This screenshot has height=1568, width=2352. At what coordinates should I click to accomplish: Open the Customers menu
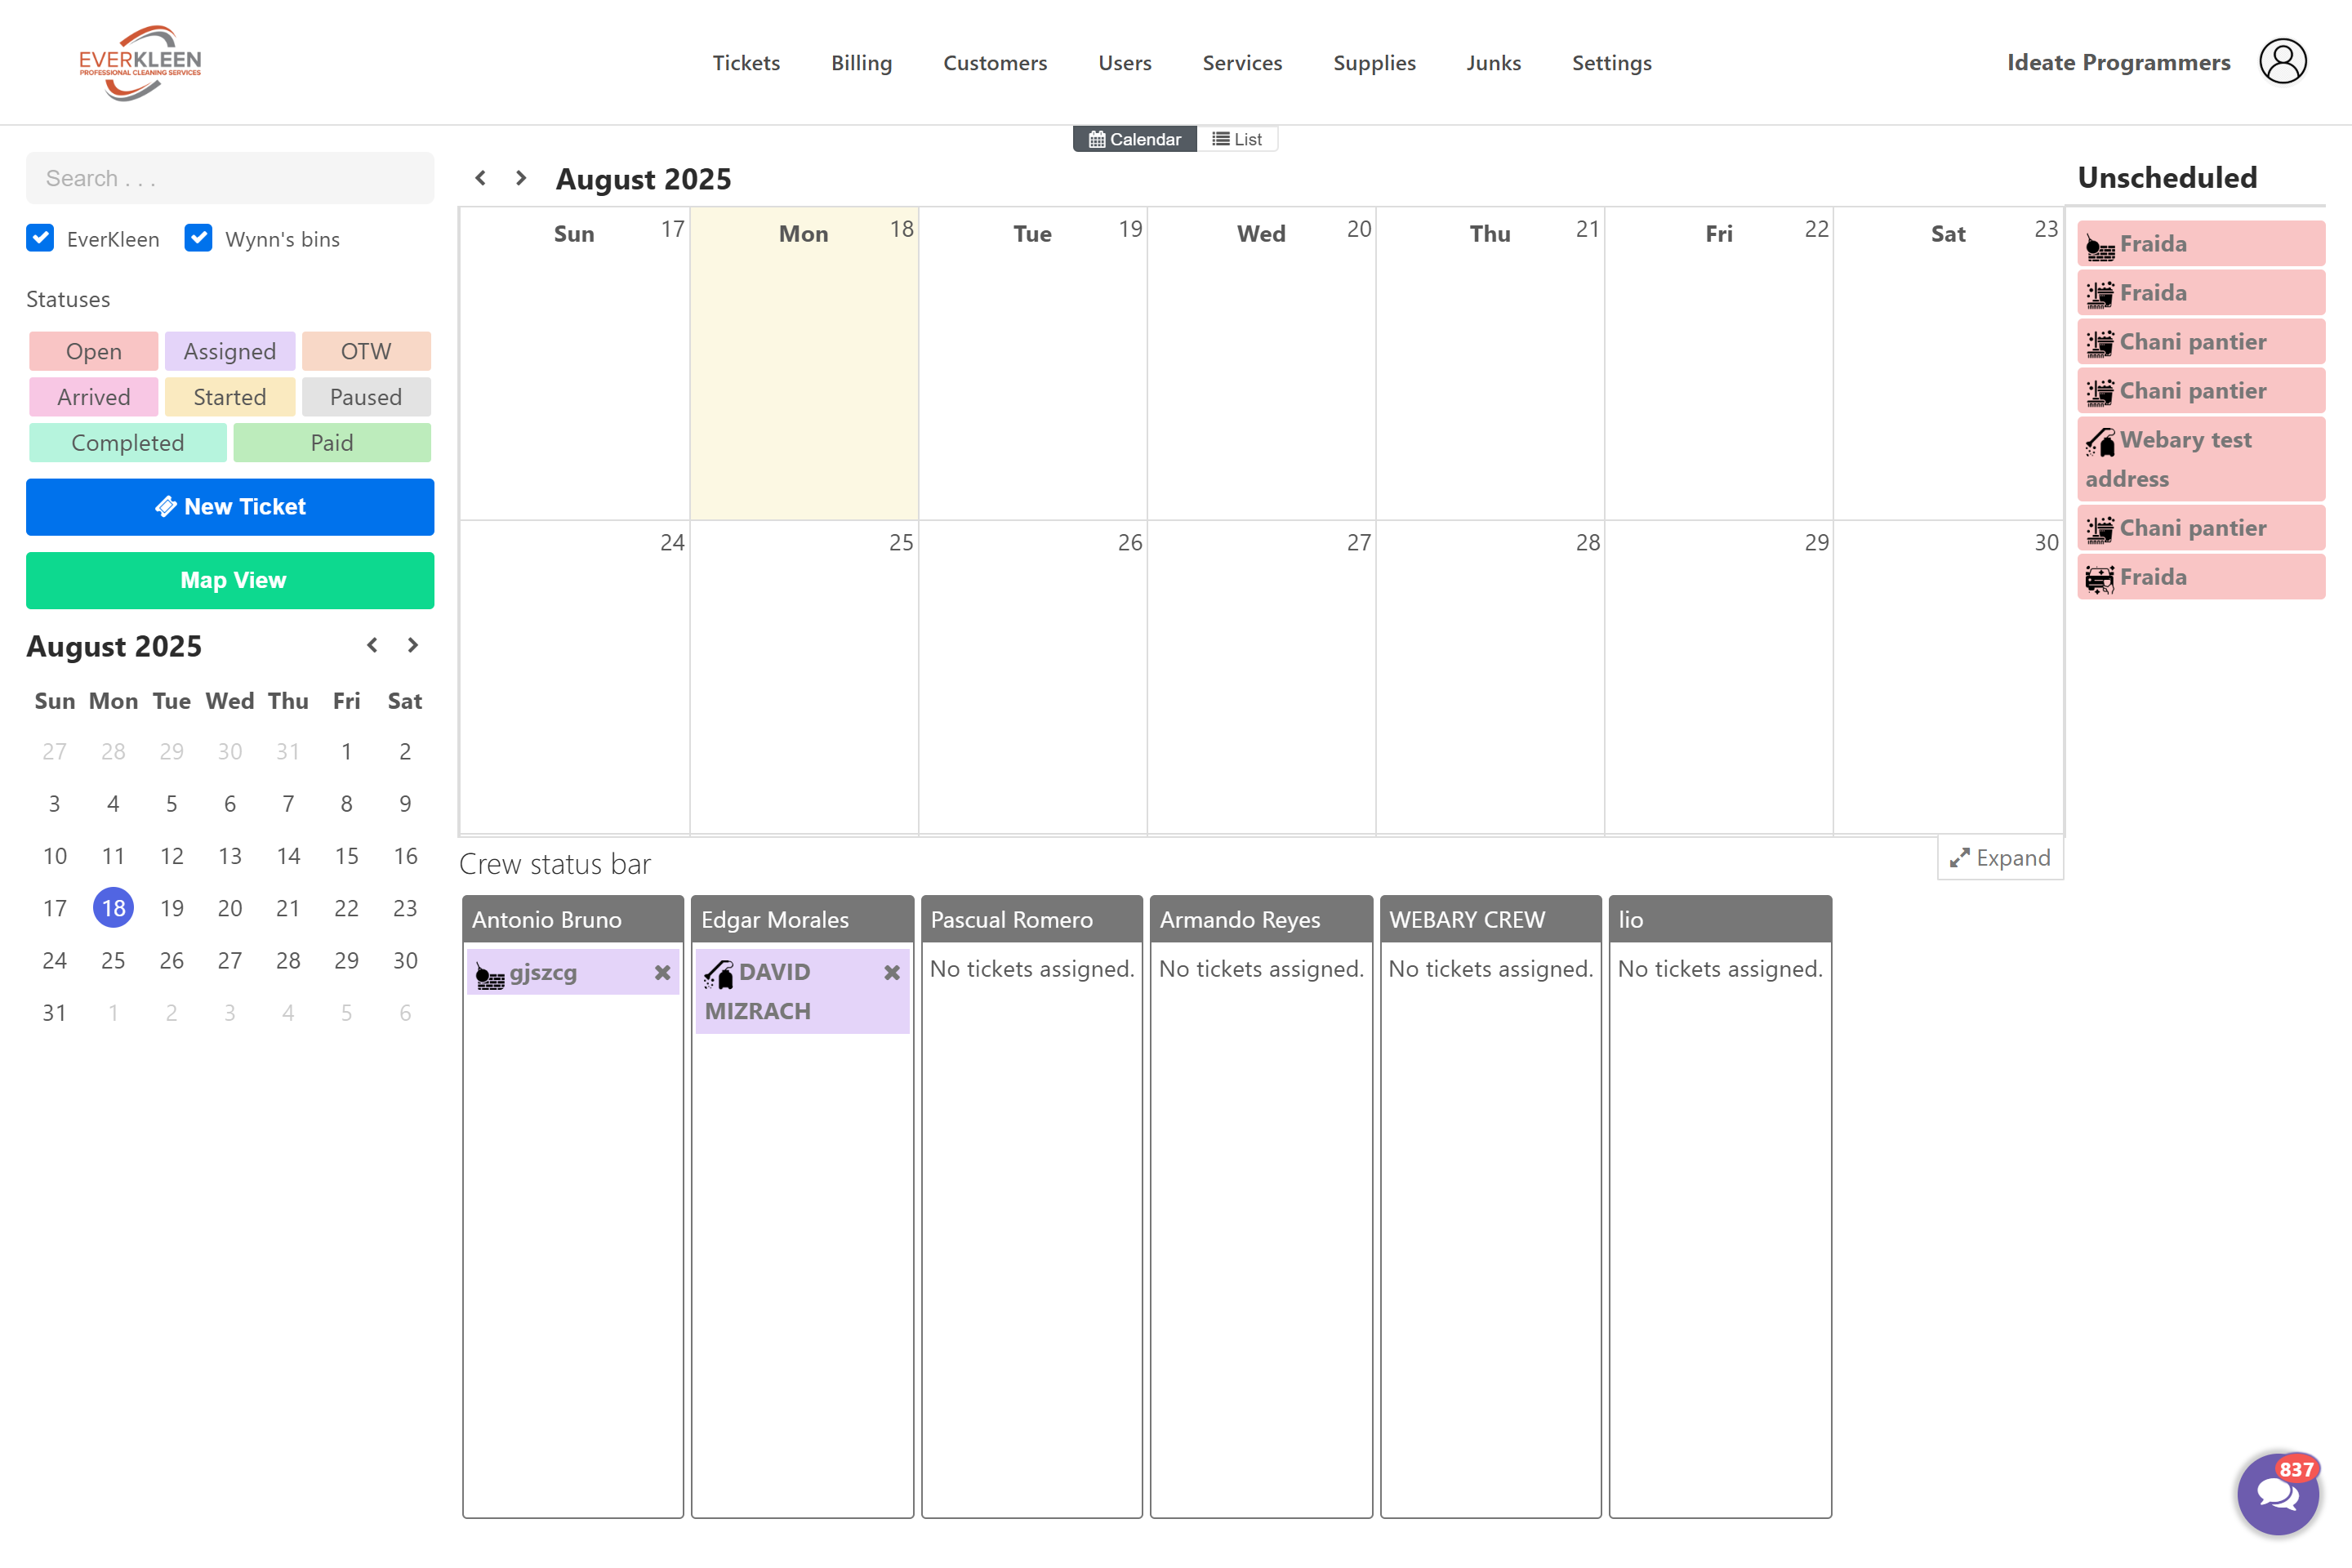pos(995,62)
